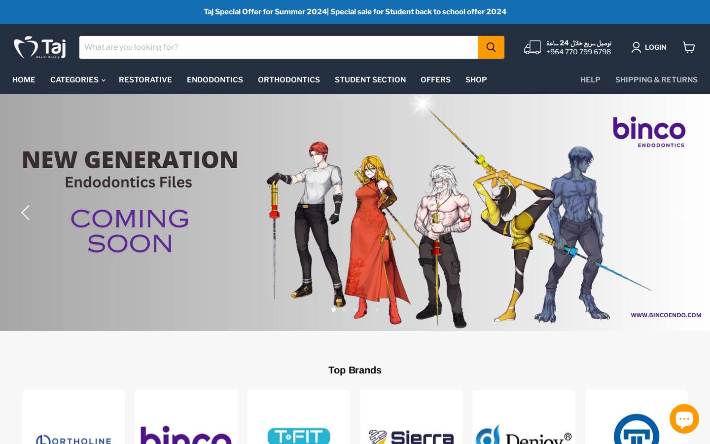Click the user account icon beside LOGIN
710x444 pixels.
636,47
